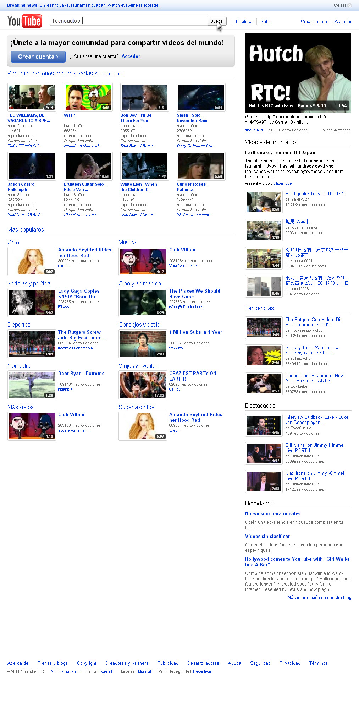Open the Superfavoritos heading
The image size is (359, 718).
coord(136,407)
